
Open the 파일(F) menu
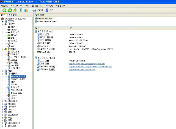tap(5, 5)
